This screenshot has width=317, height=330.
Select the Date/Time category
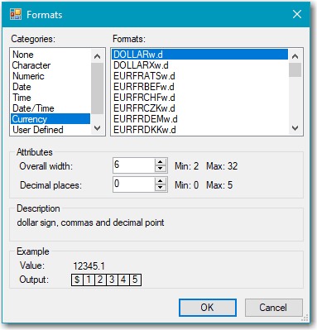tap(50, 108)
